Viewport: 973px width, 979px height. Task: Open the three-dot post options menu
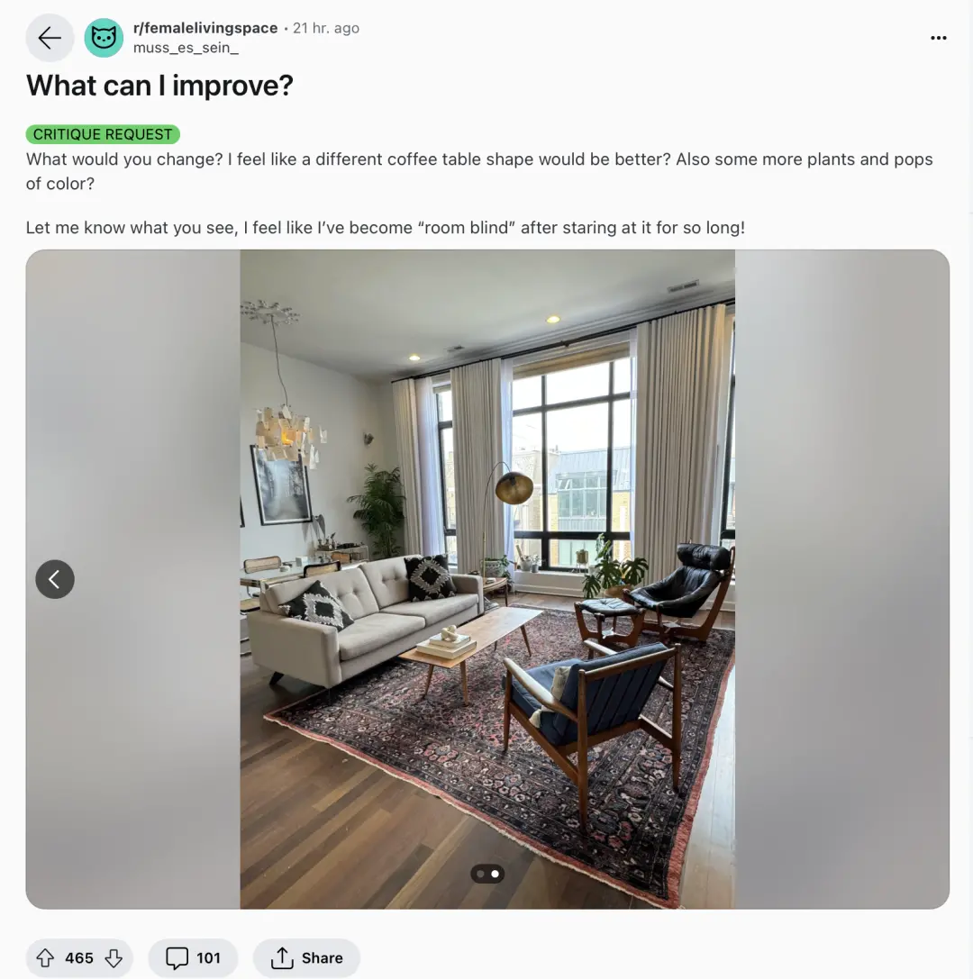point(938,38)
